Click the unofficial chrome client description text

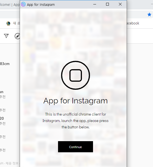click(x=76, y=121)
